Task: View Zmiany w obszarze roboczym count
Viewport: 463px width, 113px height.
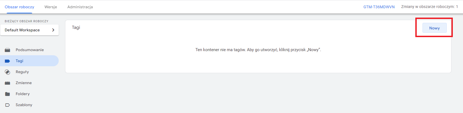Action: [429, 7]
